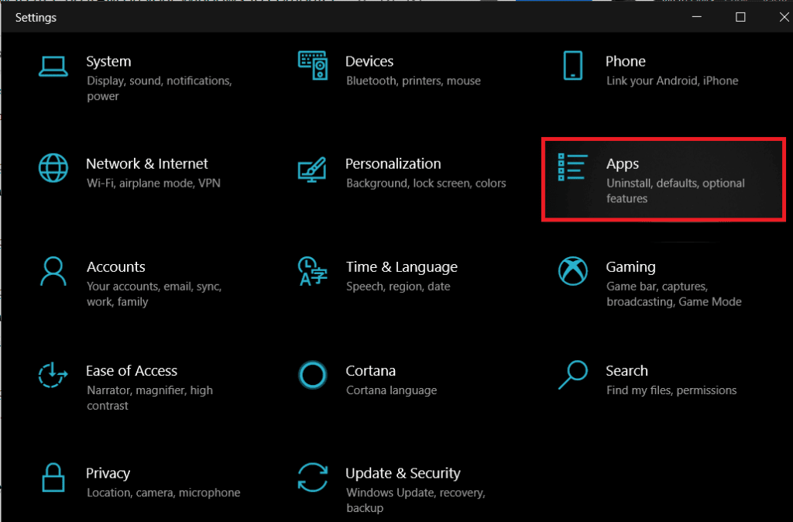Click the Time & Language icon
The width and height of the screenshot is (793, 522).
click(313, 271)
